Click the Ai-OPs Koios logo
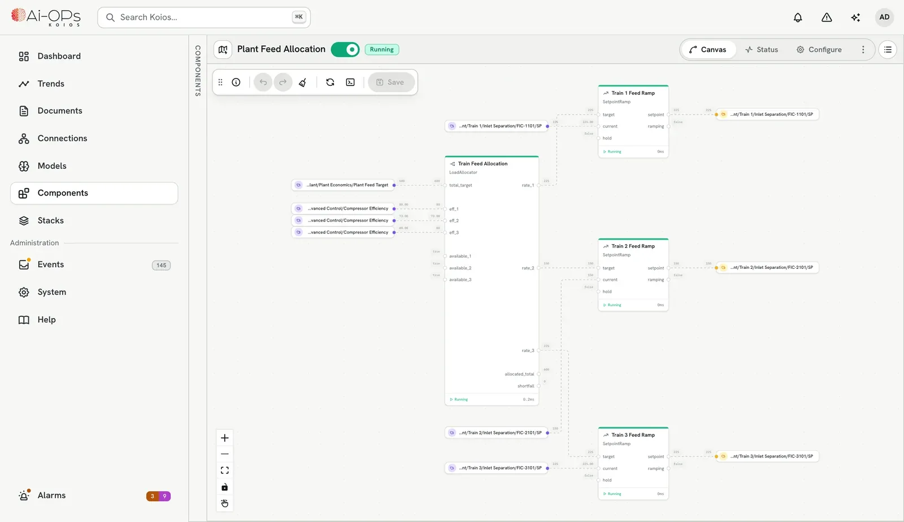This screenshot has width=904, height=522. (46, 17)
